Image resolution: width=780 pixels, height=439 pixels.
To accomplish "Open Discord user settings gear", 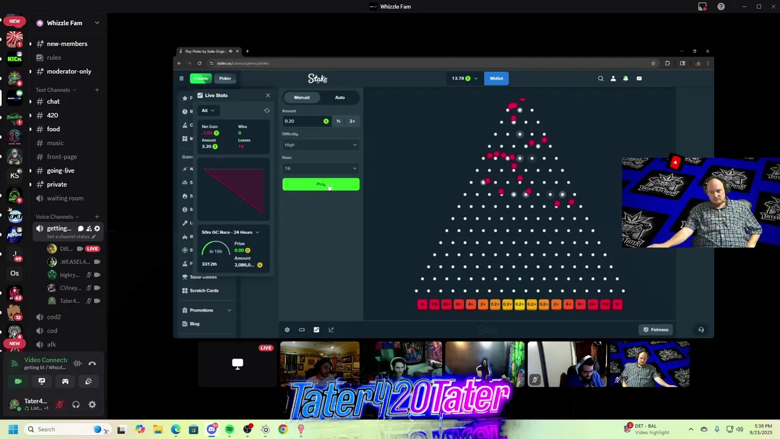I will coord(92,404).
